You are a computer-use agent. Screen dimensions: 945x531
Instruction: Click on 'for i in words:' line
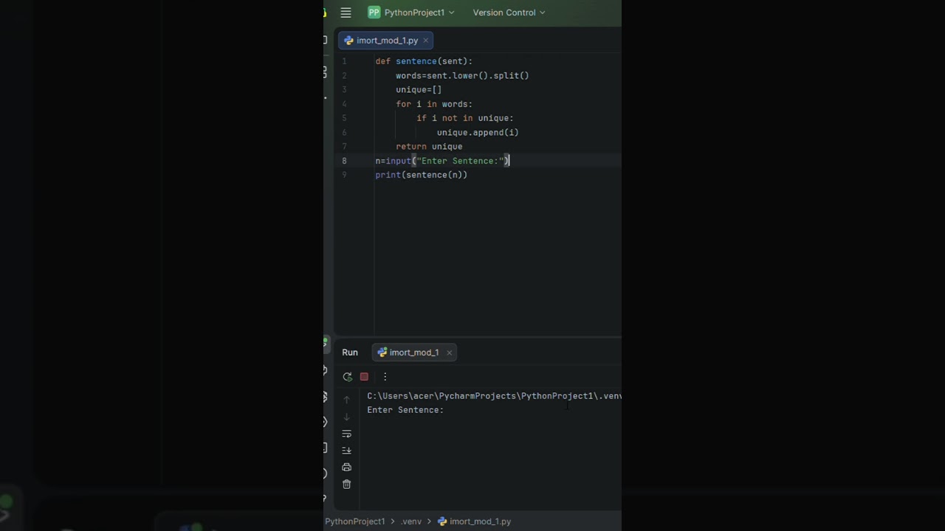click(x=434, y=104)
